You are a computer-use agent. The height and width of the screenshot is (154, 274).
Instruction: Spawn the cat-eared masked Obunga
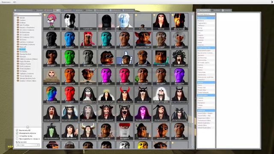[143, 95]
